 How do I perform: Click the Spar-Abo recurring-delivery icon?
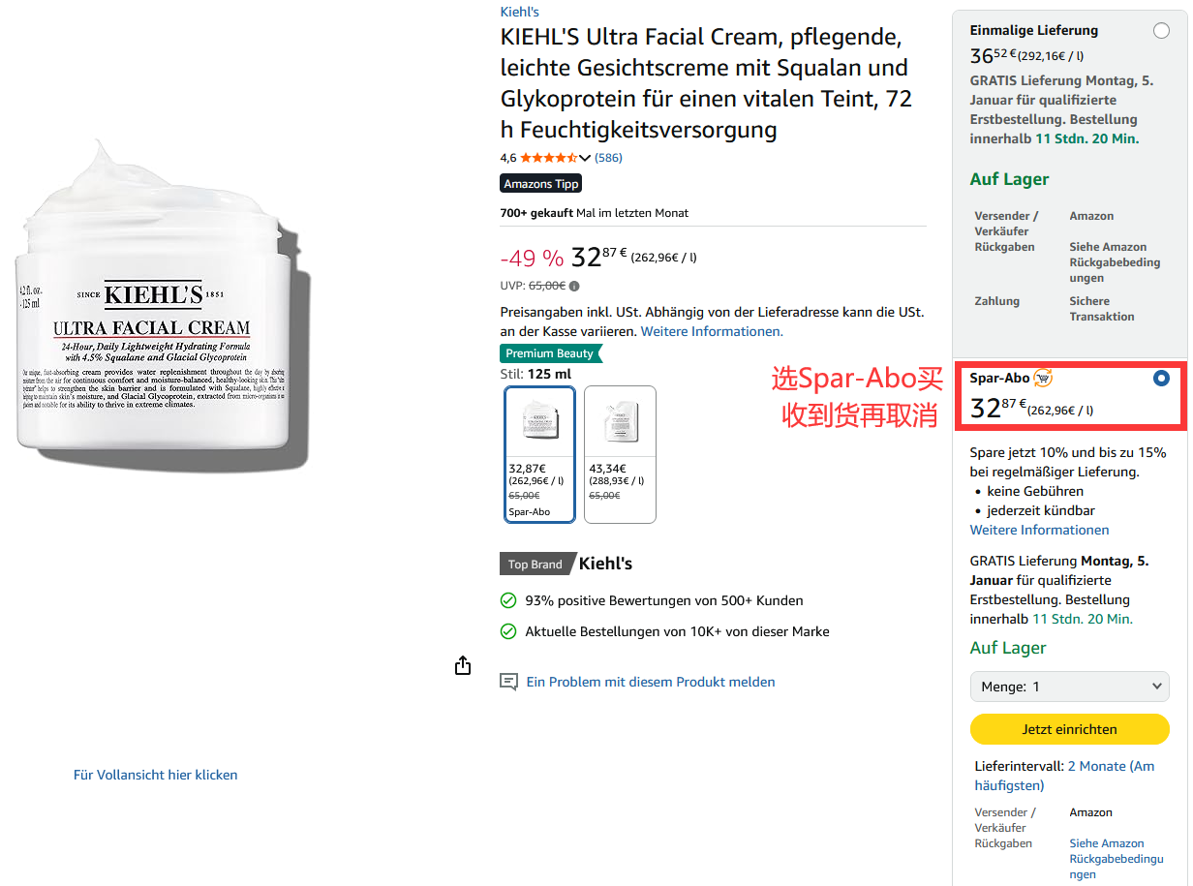(1043, 378)
